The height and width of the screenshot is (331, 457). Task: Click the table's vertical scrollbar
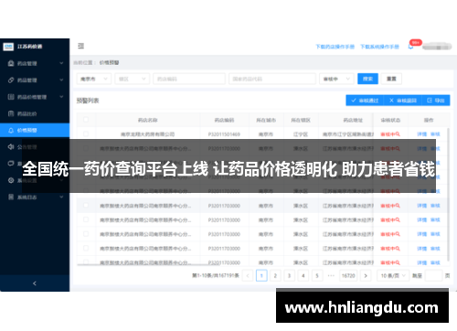point(448,195)
